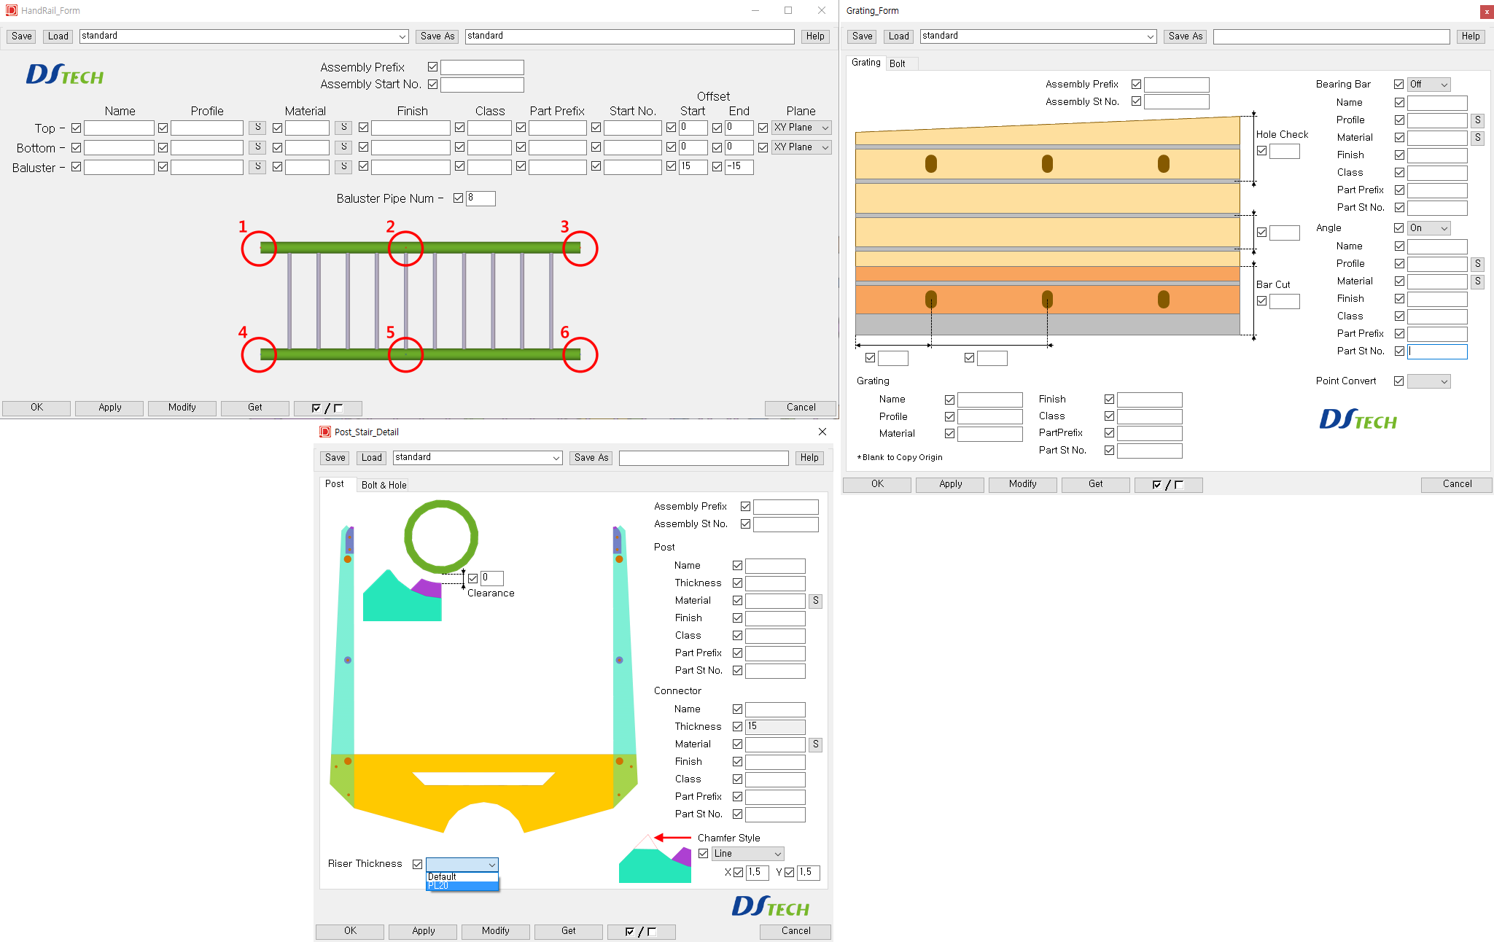
Task: Toggle Baluster Pipe Num checkbox
Action: click(458, 198)
